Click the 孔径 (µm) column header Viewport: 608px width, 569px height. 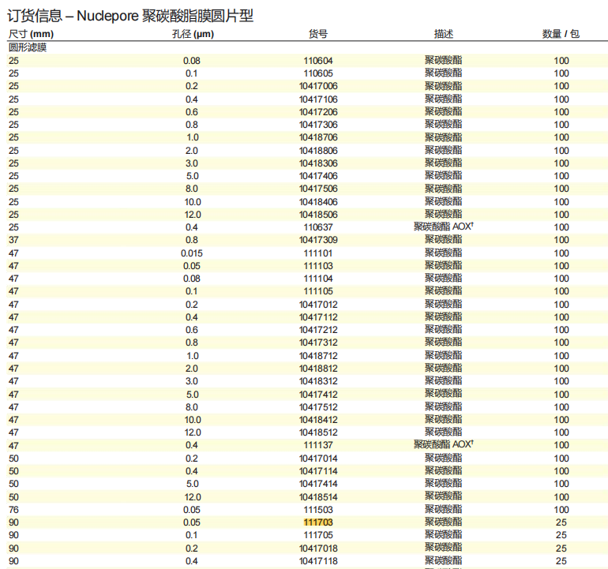click(193, 34)
